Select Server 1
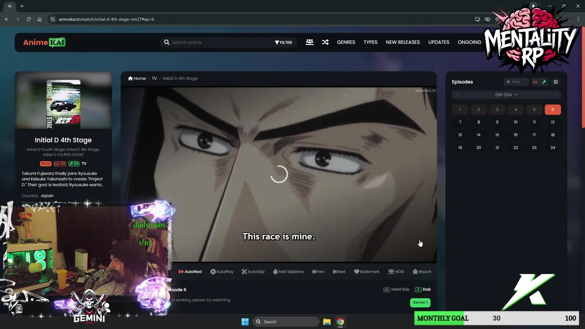 coord(420,302)
